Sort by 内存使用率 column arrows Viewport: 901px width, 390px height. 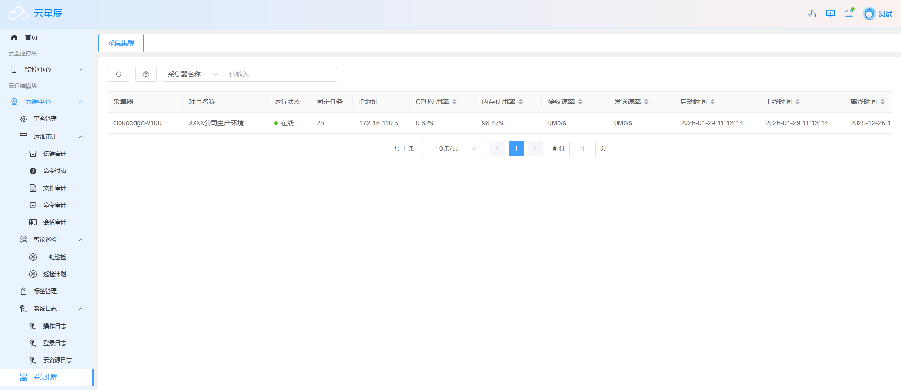click(521, 102)
